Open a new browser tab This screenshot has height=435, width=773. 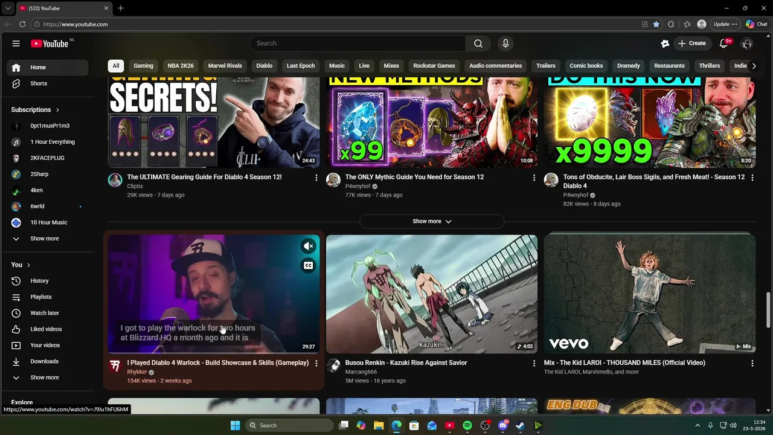click(121, 8)
